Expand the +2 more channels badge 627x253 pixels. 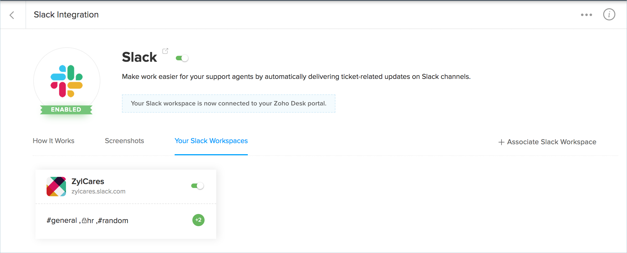[198, 220]
